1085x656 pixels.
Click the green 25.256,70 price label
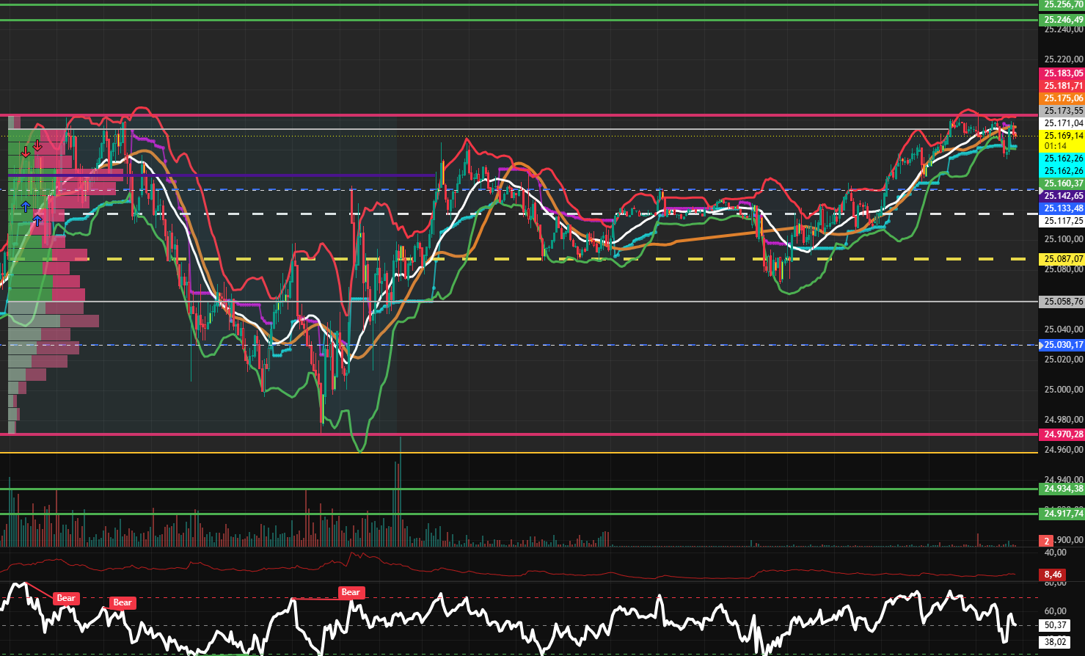1062,4
